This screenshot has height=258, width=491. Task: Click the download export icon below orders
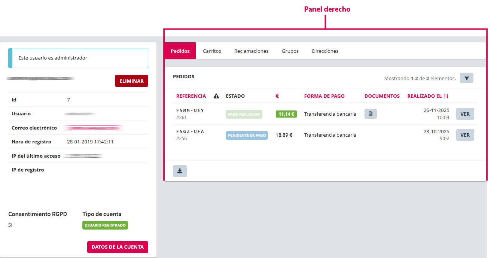coord(180,171)
